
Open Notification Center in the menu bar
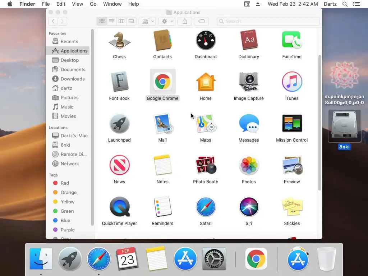[356, 4]
